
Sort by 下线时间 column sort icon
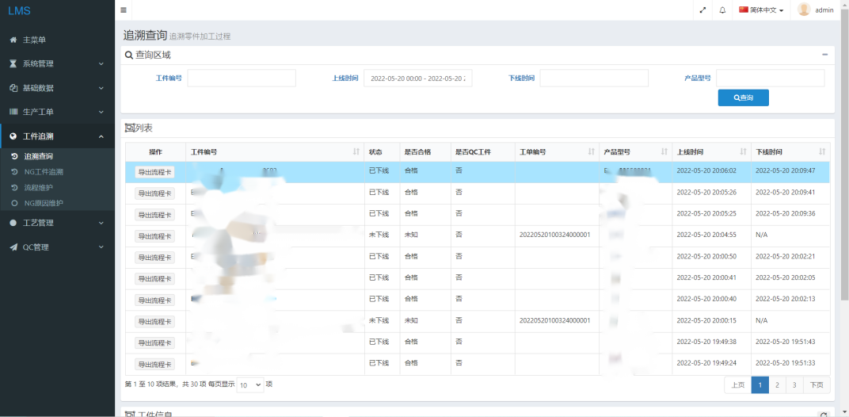(821, 151)
